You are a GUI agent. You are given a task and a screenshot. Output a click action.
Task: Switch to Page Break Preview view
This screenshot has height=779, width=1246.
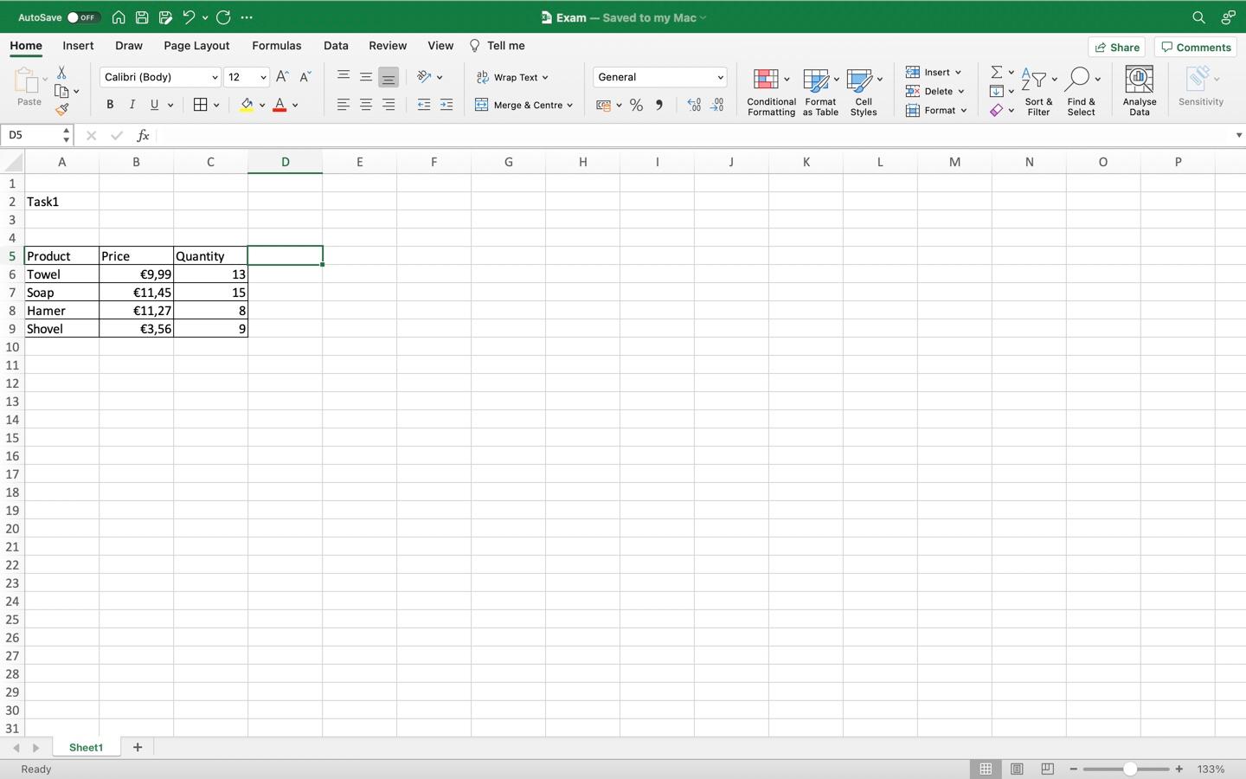coord(1046,769)
